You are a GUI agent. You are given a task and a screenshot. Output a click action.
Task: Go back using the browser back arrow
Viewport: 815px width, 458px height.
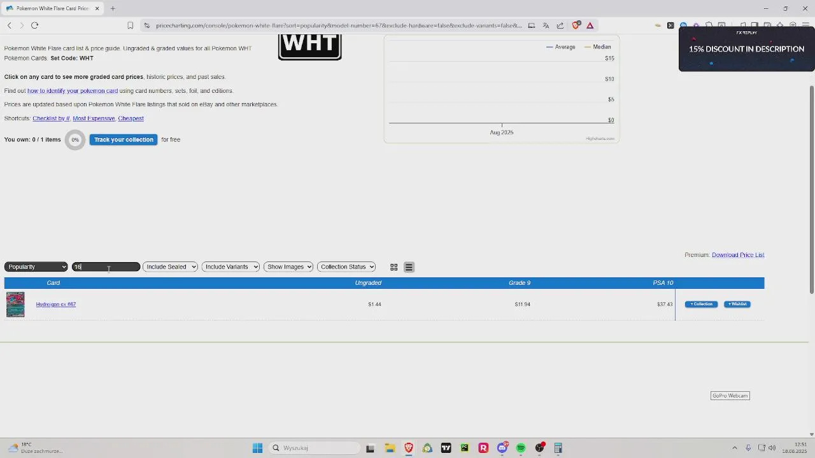pyautogui.click(x=9, y=25)
